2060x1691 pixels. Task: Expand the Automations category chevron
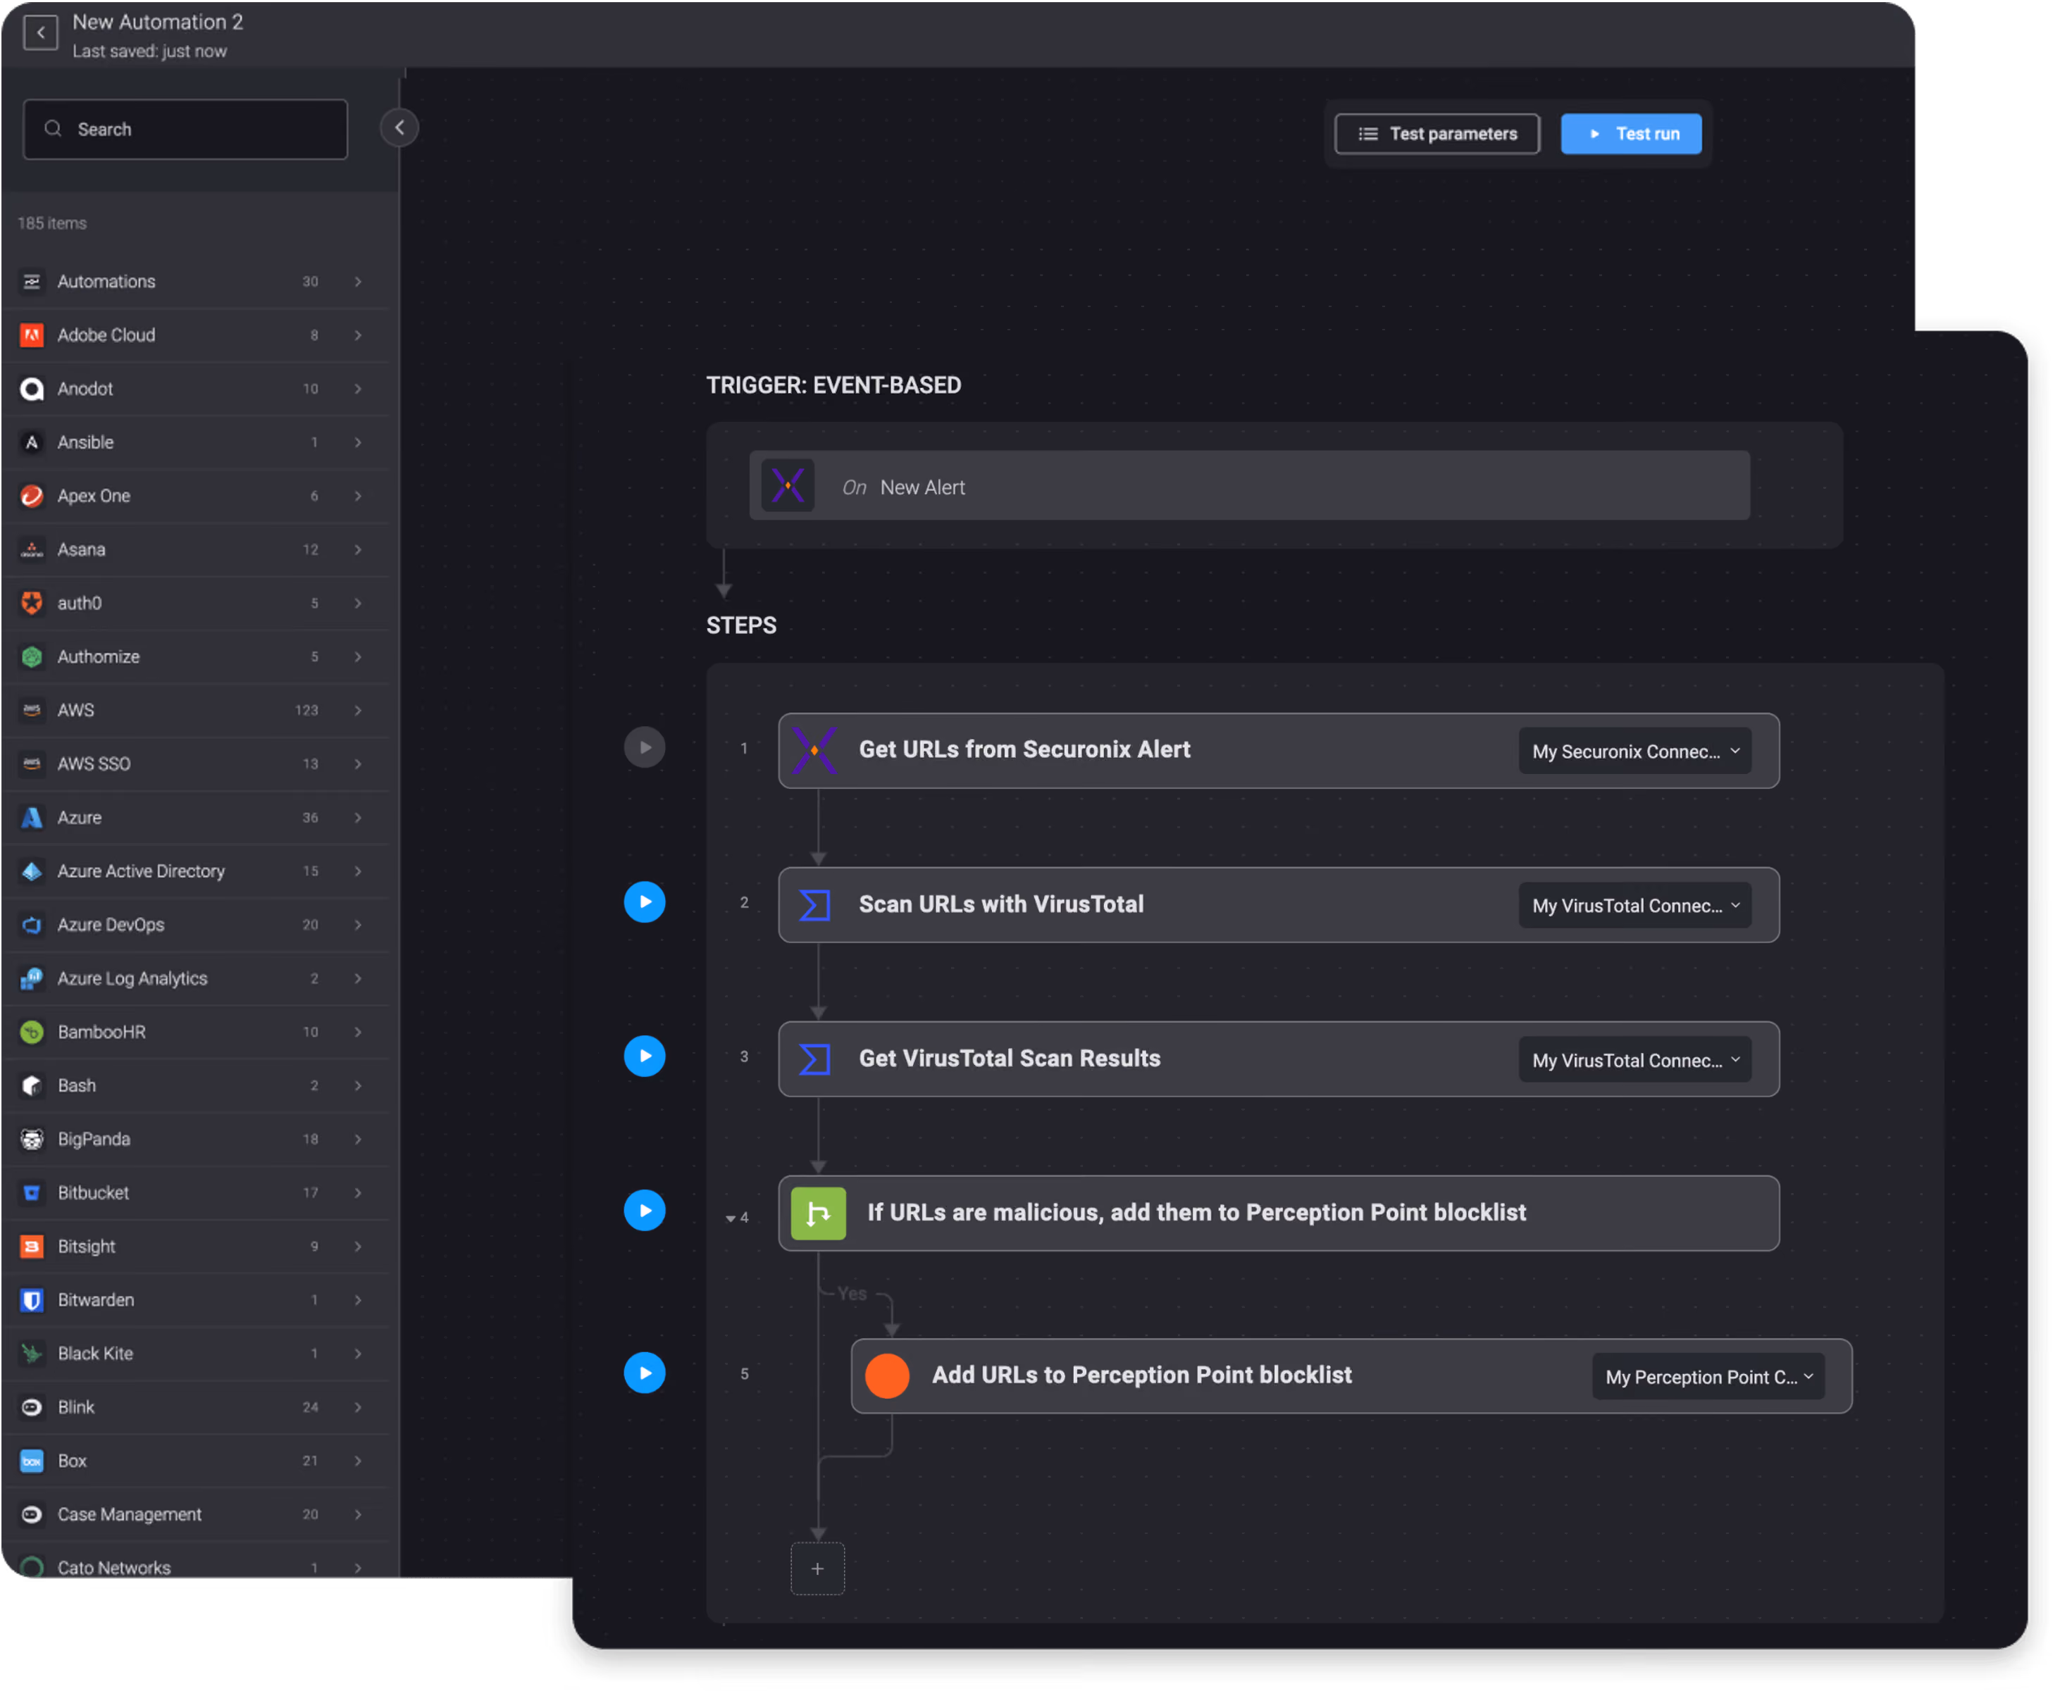point(359,282)
